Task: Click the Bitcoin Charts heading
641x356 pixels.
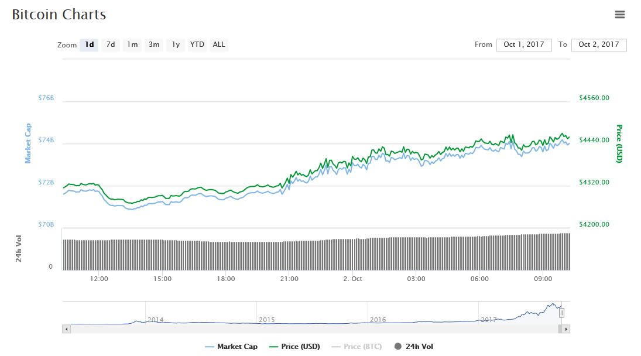Action: coord(59,14)
